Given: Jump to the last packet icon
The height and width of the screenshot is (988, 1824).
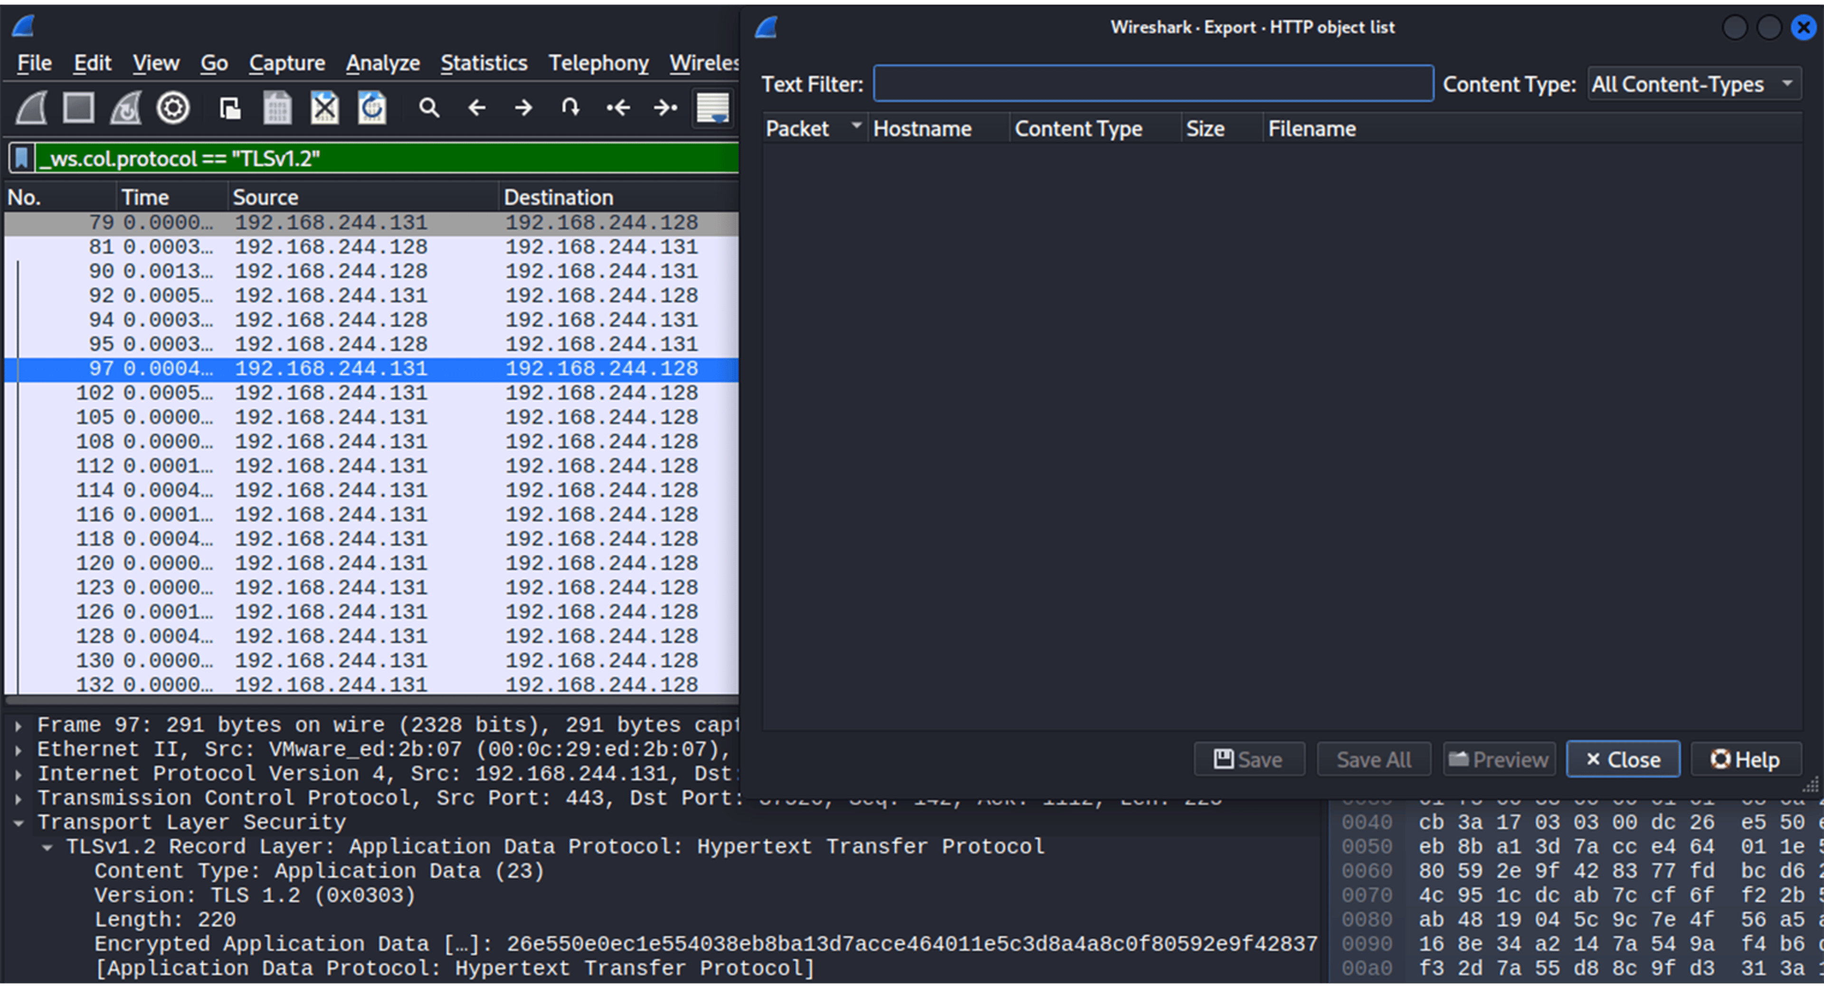Looking at the screenshot, I should tap(665, 108).
